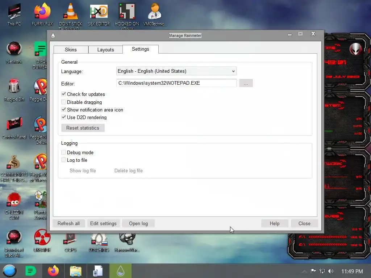Click the Start orb on taskbar
The height and width of the screenshot is (278, 371).
click(x=9, y=271)
